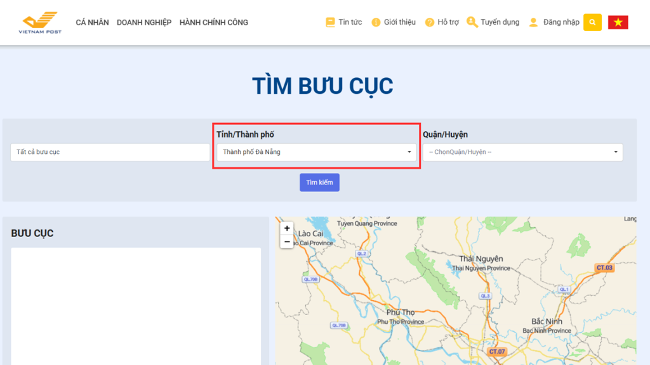Click the Vietnam flag language icon
Image resolution: width=650 pixels, height=365 pixels.
pos(618,22)
